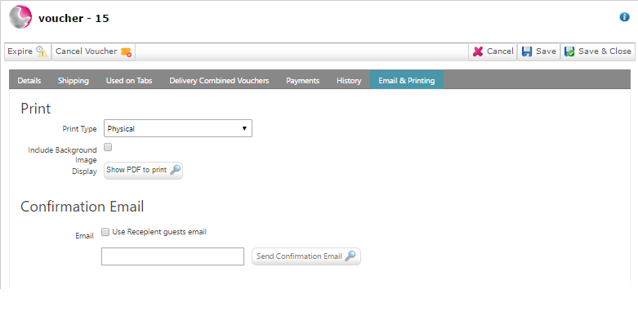Viewport: 638px width, 312px height.
Task: Click the Expire button
Action: coord(28,51)
